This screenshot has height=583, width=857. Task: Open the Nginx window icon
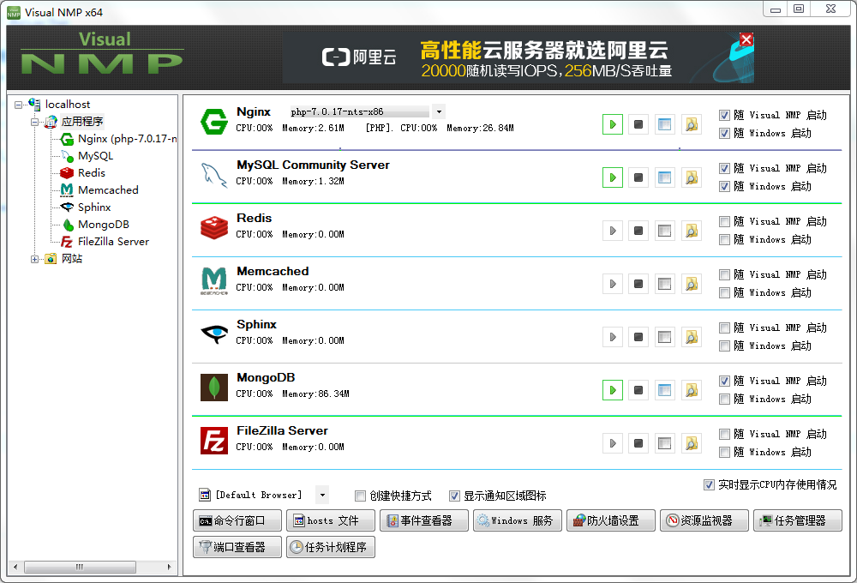click(x=665, y=124)
